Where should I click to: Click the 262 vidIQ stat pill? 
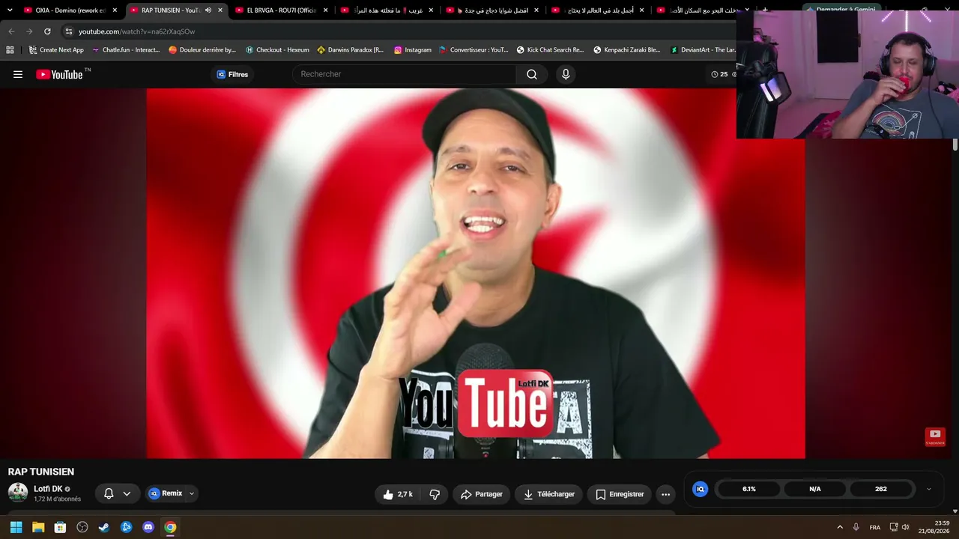tap(881, 489)
